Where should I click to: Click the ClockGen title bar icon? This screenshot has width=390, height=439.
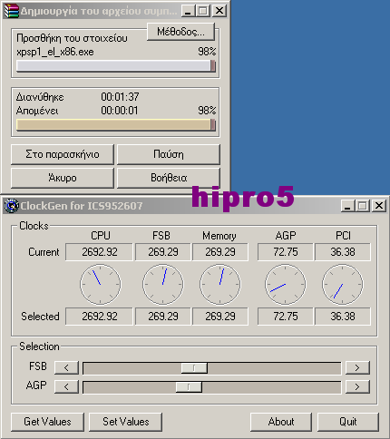pos(12,206)
